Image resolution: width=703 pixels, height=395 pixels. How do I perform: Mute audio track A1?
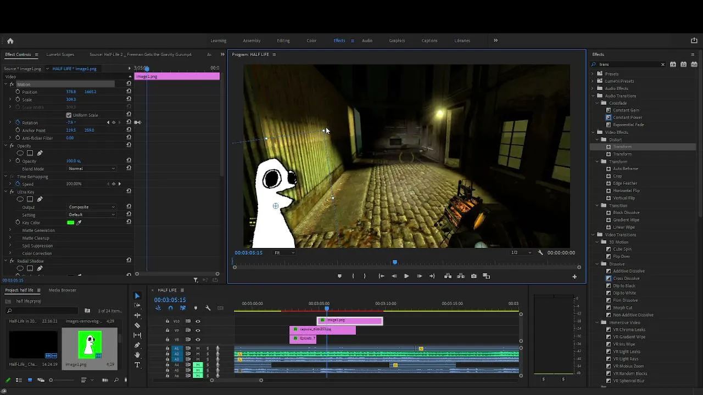point(198,348)
